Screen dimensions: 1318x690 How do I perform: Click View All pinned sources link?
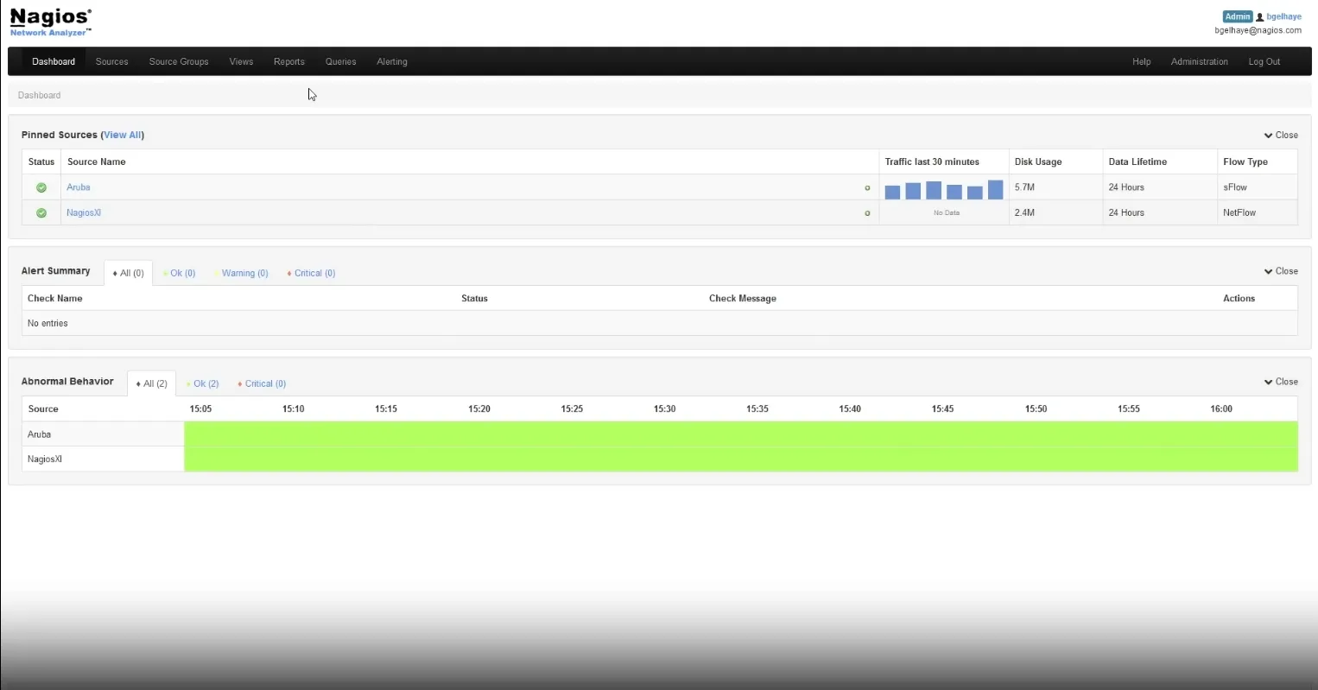click(123, 135)
